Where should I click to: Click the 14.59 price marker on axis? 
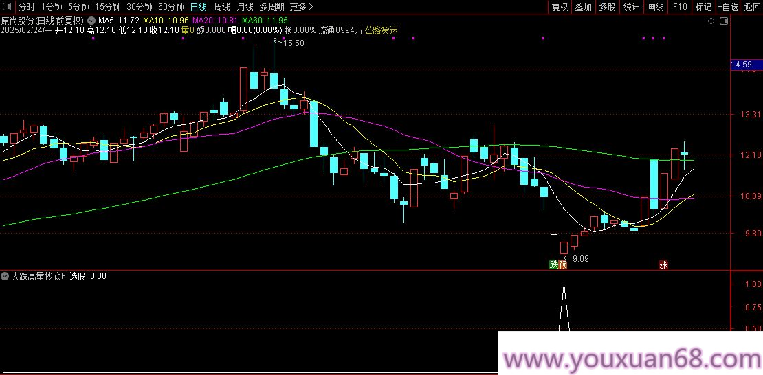742,65
